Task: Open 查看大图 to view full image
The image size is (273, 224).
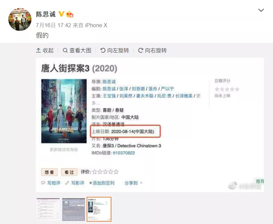Action: [77, 50]
